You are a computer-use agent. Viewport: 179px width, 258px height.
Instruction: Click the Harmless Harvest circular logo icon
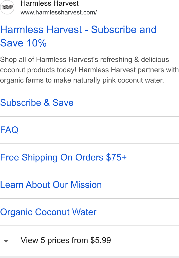[7, 7]
